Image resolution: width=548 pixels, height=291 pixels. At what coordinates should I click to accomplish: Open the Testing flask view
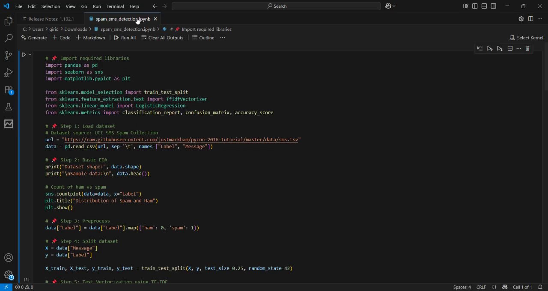(x=9, y=107)
